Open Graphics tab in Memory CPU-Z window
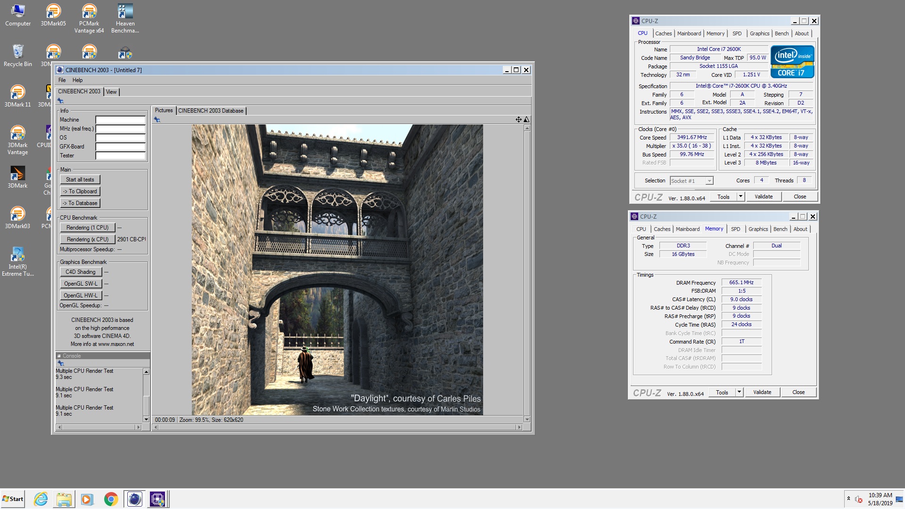Viewport: 905px width, 509px height. click(758, 229)
